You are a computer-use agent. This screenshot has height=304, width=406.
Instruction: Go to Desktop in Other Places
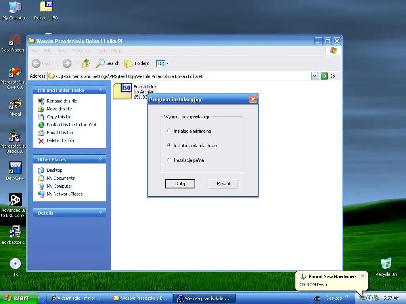(x=54, y=170)
